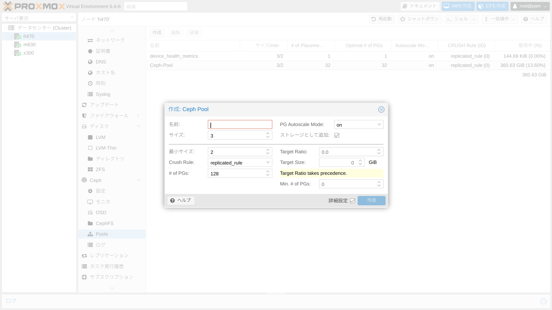This screenshot has height=310, width=552.
Task: Click the Firewall shield icon
Action: 84,116
